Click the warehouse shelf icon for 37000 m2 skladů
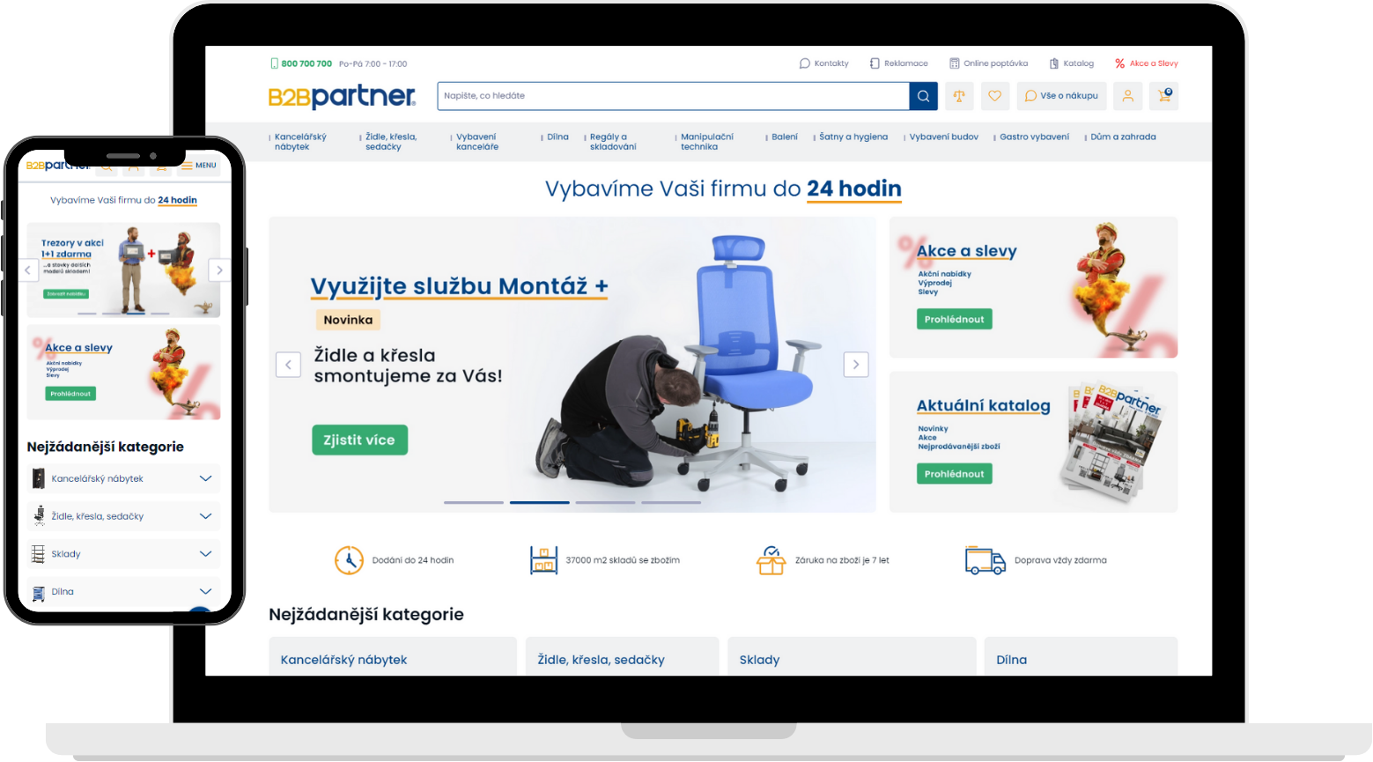Image resolution: width=1373 pixels, height=762 pixels. (544, 560)
